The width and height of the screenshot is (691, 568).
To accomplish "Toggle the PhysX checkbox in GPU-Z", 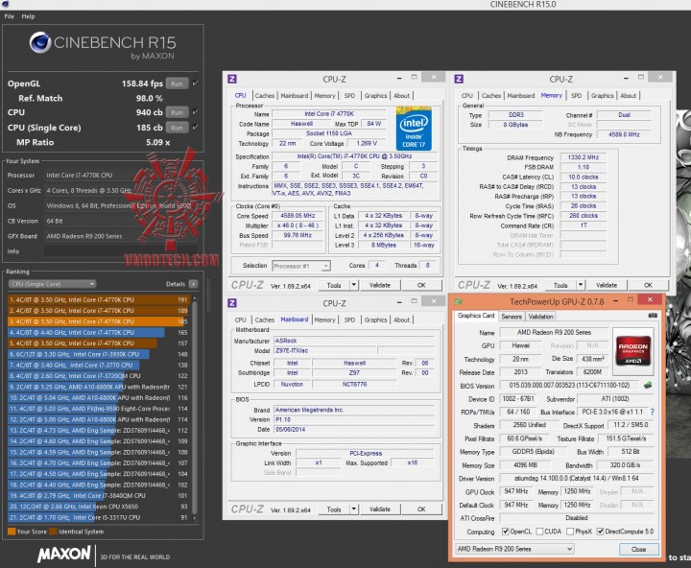I will [570, 532].
